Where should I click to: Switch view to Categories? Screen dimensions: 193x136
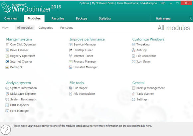46,28
